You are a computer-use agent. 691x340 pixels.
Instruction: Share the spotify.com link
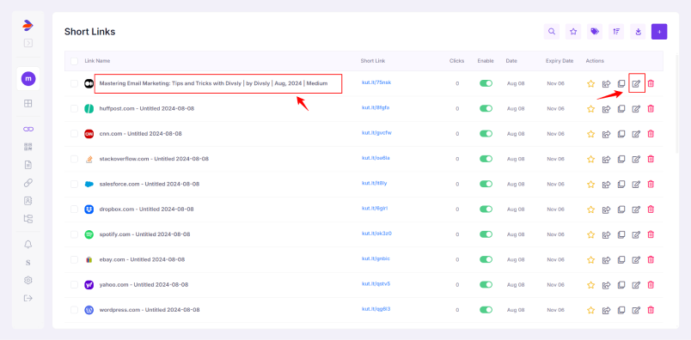point(607,234)
